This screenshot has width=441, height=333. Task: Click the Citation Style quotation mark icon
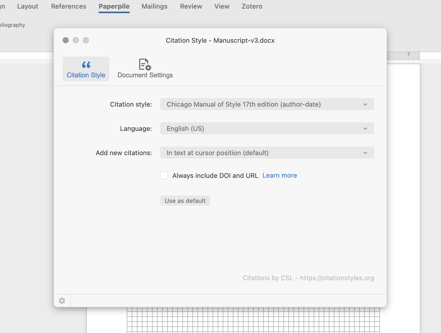(x=86, y=65)
